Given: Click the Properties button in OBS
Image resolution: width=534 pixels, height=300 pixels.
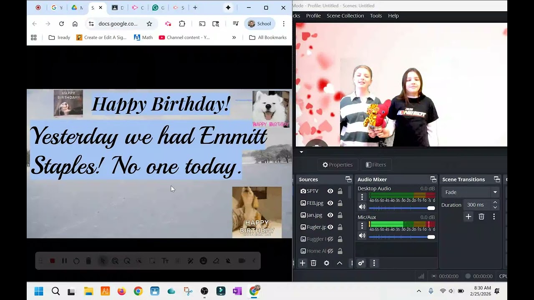Looking at the screenshot, I should pyautogui.click(x=338, y=165).
